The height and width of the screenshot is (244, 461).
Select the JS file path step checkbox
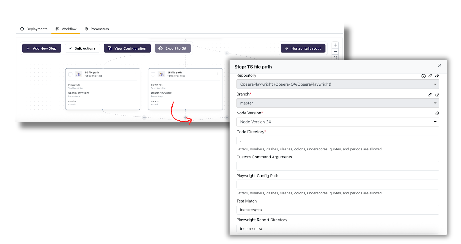coord(153,74)
